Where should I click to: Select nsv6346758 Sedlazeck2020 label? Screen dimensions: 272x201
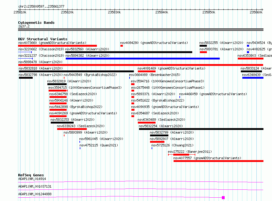coord(73,94)
